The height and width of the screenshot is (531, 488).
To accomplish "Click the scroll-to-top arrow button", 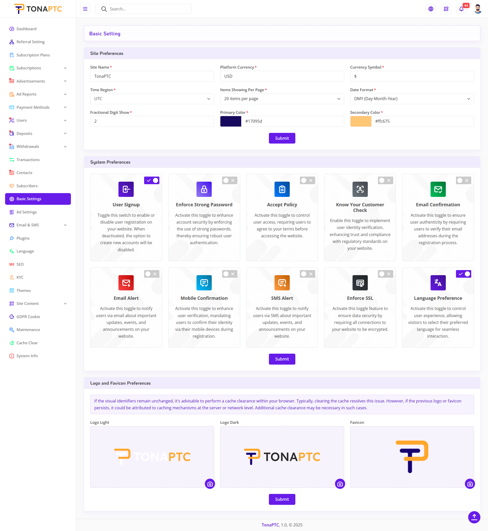I will (474, 517).
